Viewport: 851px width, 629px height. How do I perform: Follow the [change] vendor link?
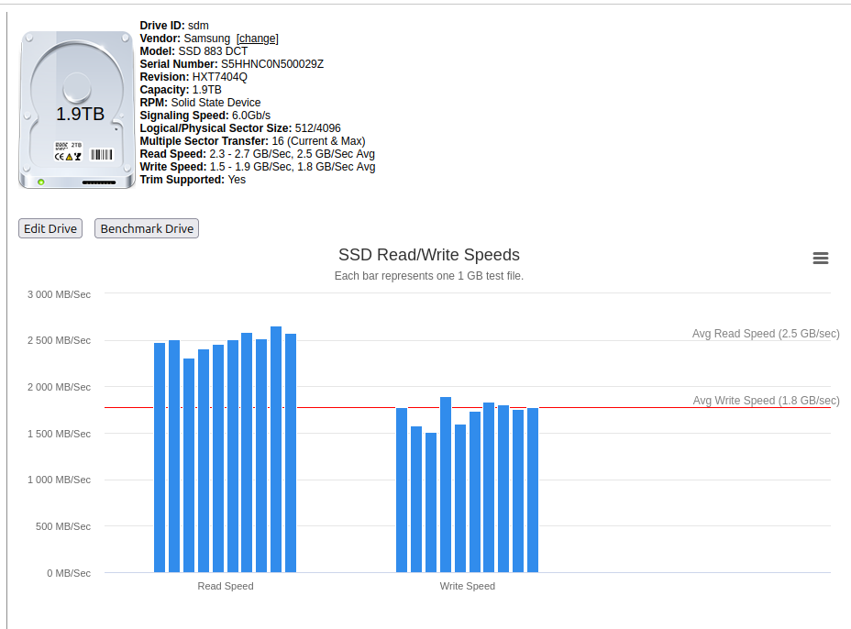(258, 39)
